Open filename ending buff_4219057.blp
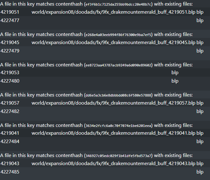The height and width of the screenshot is (180, 210). [x=113, y=103]
